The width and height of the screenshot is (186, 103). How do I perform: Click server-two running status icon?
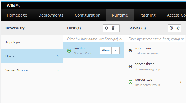[131, 82]
